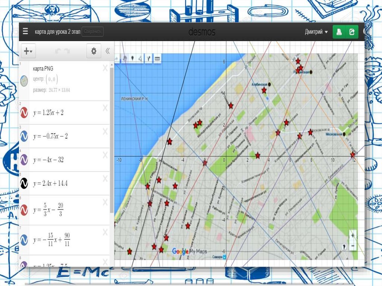
Task: Click the Undo arrow in expression toolbar
Action: pyautogui.click(x=58, y=51)
